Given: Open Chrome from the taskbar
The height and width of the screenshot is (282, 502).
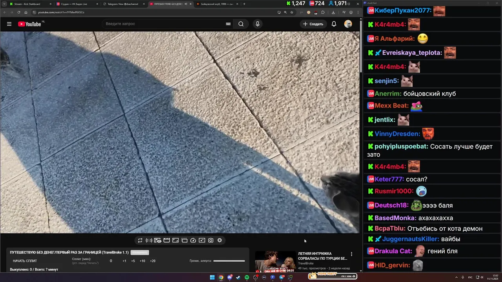Looking at the screenshot, I should [221, 277].
